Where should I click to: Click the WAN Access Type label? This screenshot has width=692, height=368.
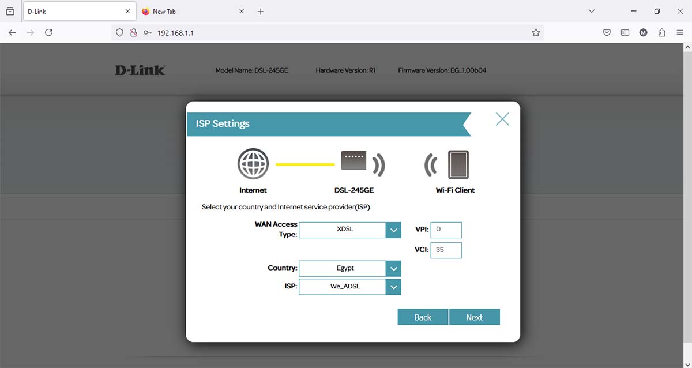click(x=276, y=229)
